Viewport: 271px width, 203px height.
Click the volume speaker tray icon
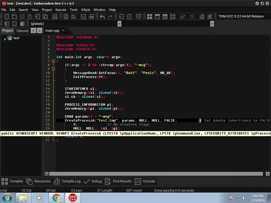point(244,198)
